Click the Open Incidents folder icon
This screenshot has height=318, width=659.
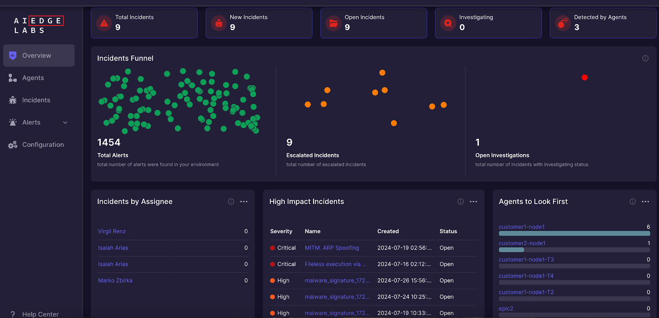(334, 23)
